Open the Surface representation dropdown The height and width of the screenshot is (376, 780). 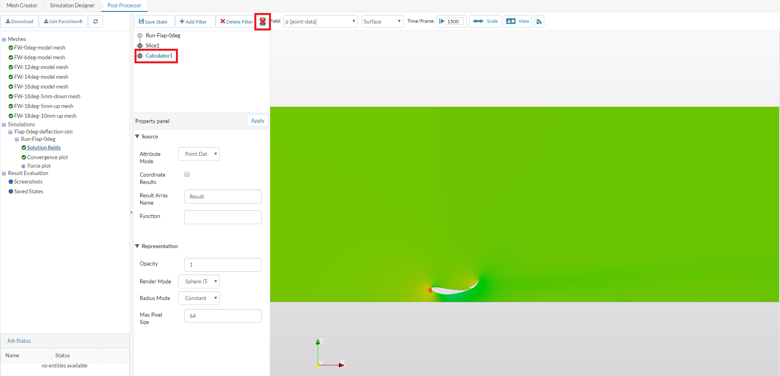pos(382,22)
